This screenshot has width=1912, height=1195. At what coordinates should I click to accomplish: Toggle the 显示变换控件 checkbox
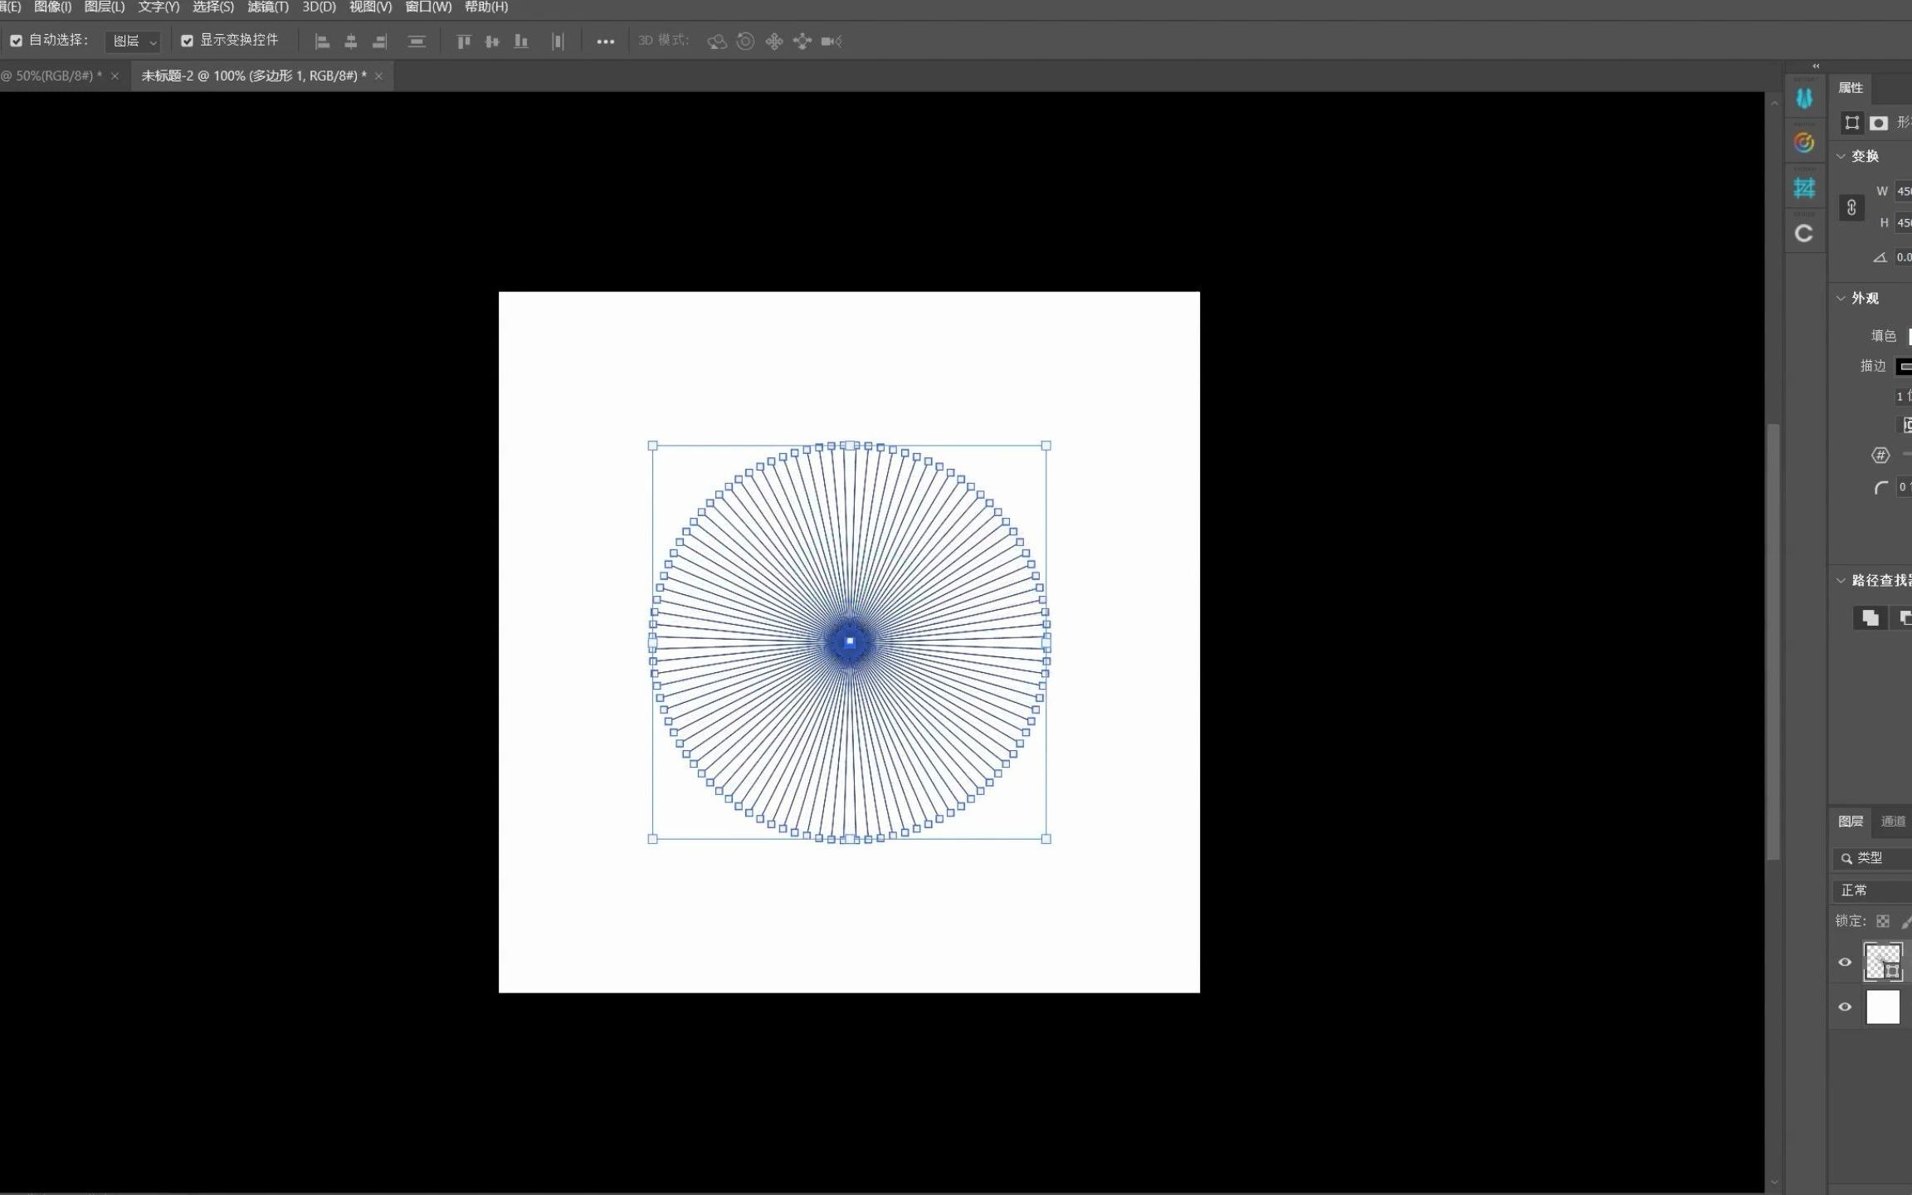tap(187, 41)
